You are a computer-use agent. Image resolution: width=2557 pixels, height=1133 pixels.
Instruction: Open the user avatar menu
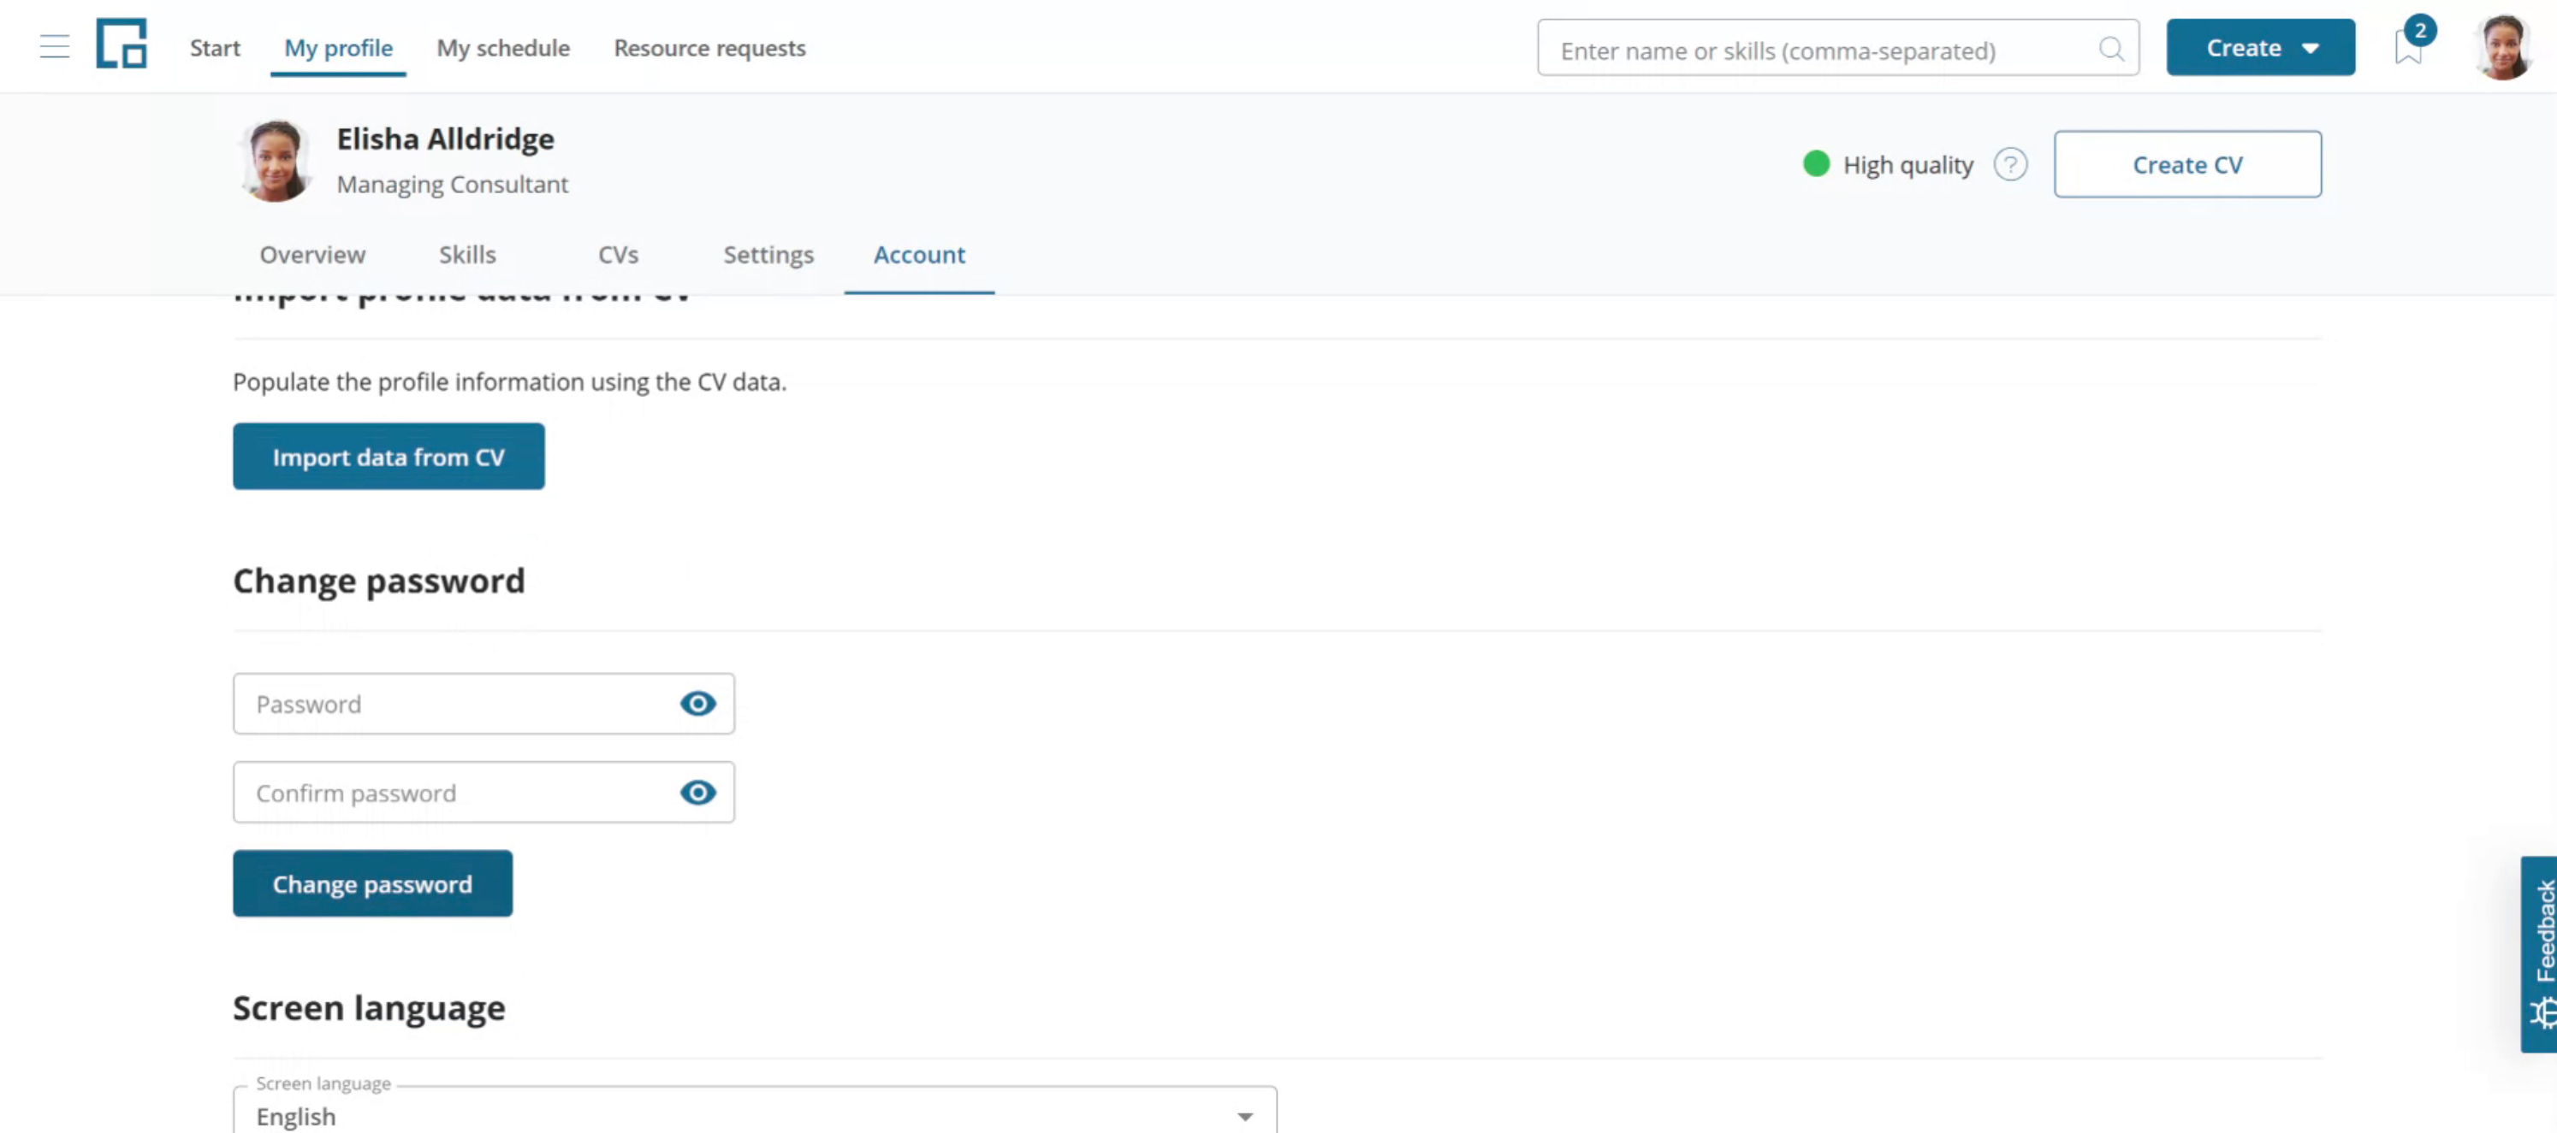click(x=2502, y=47)
